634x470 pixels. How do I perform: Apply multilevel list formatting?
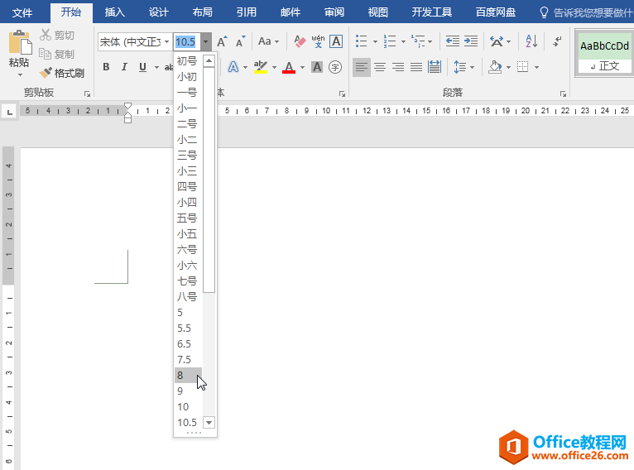(x=418, y=41)
